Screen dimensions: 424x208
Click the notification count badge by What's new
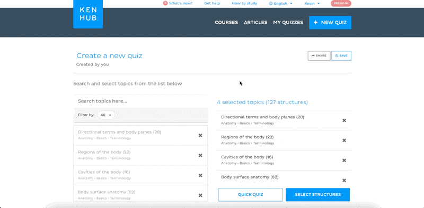pyautogui.click(x=165, y=3)
